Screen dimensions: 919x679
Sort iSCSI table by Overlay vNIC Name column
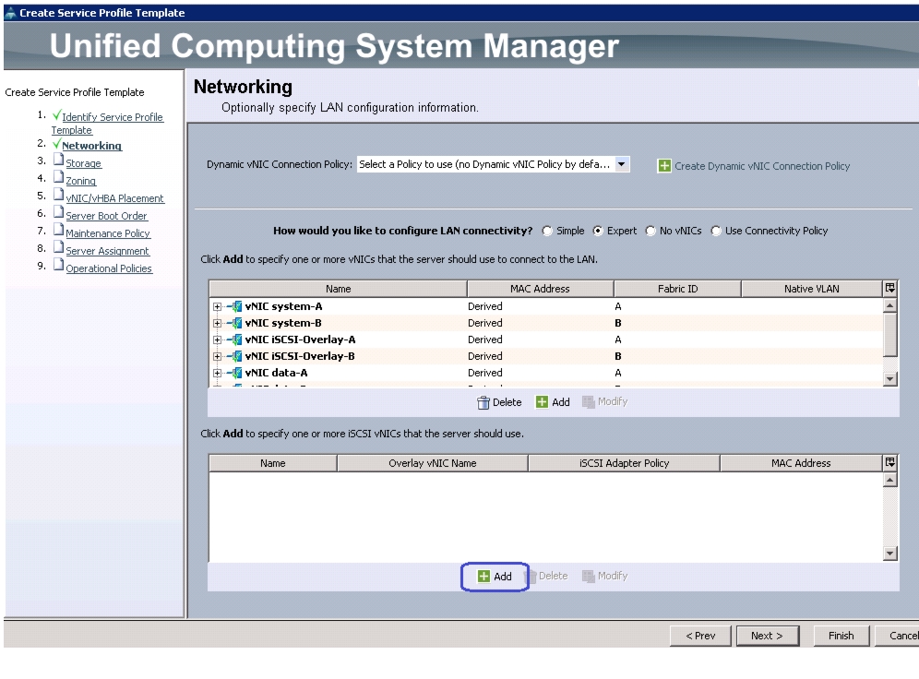[x=433, y=463]
